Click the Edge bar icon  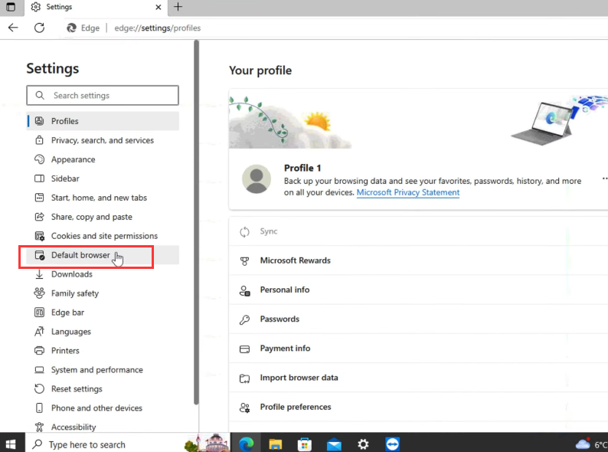click(39, 313)
